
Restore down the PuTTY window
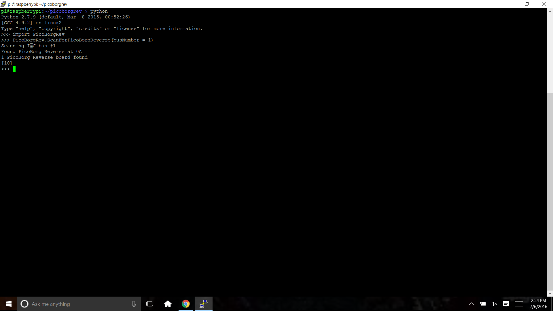tap(527, 4)
